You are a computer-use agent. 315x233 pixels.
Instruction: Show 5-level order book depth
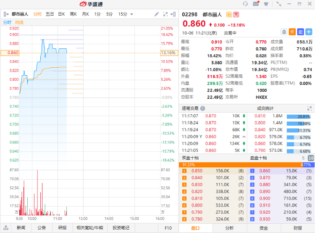tap(303, 158)
